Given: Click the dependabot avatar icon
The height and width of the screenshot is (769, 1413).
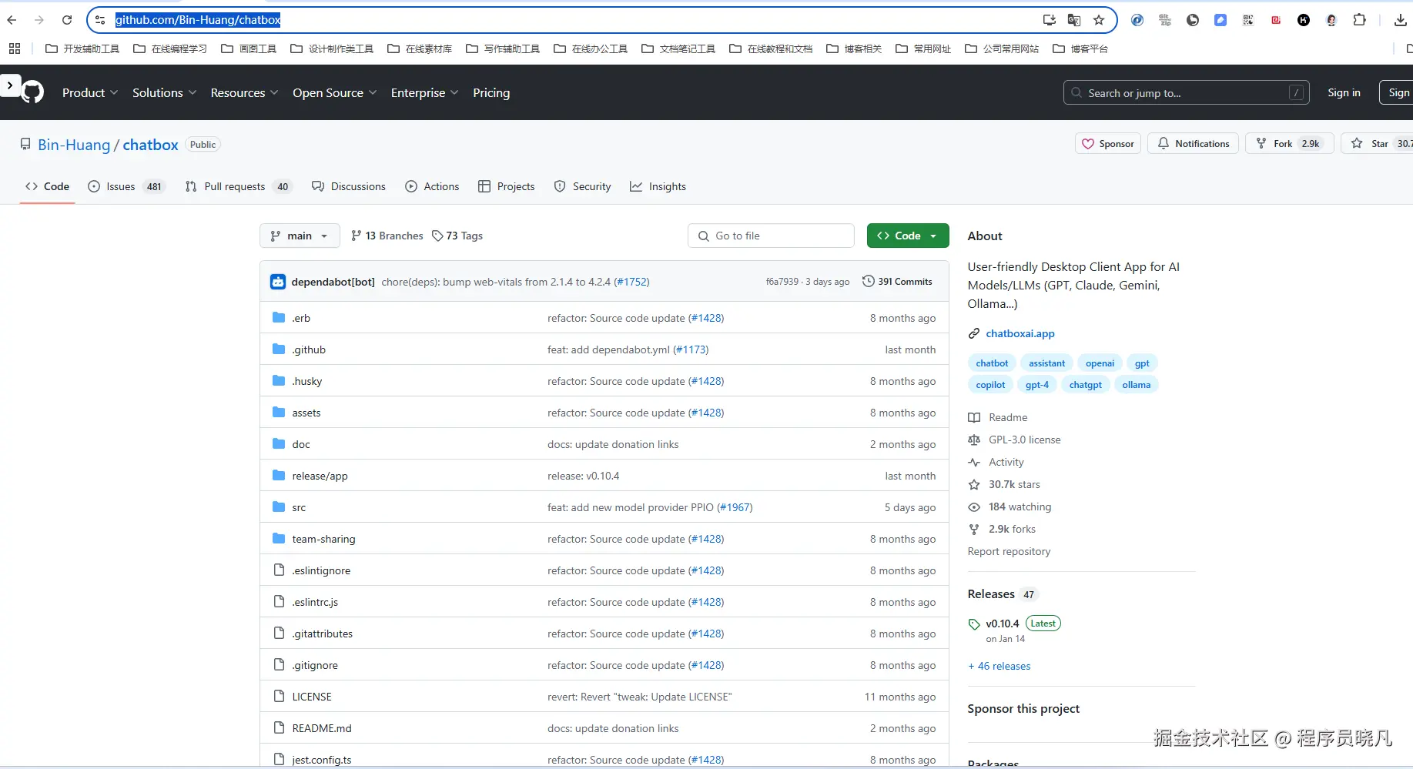Looking at the screenshot, I should [278, 282].
